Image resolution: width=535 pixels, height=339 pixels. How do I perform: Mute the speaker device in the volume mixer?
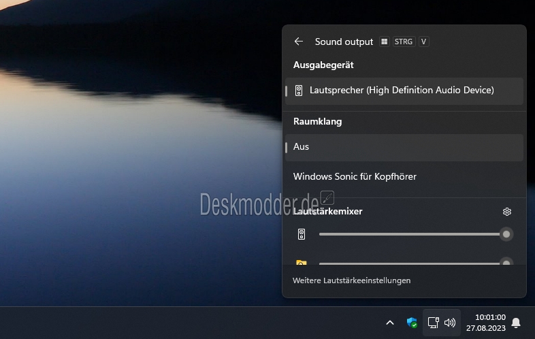pos(302,234)
